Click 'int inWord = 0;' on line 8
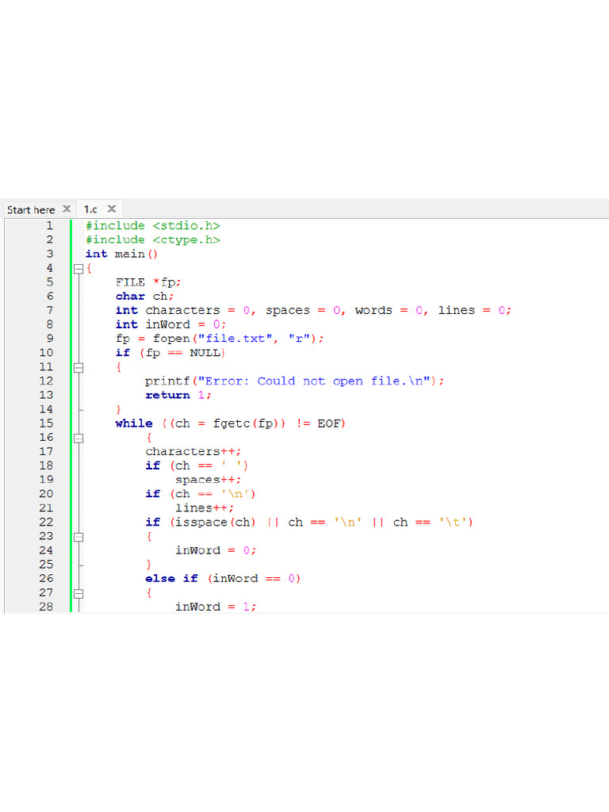 [x=171, y=324]
